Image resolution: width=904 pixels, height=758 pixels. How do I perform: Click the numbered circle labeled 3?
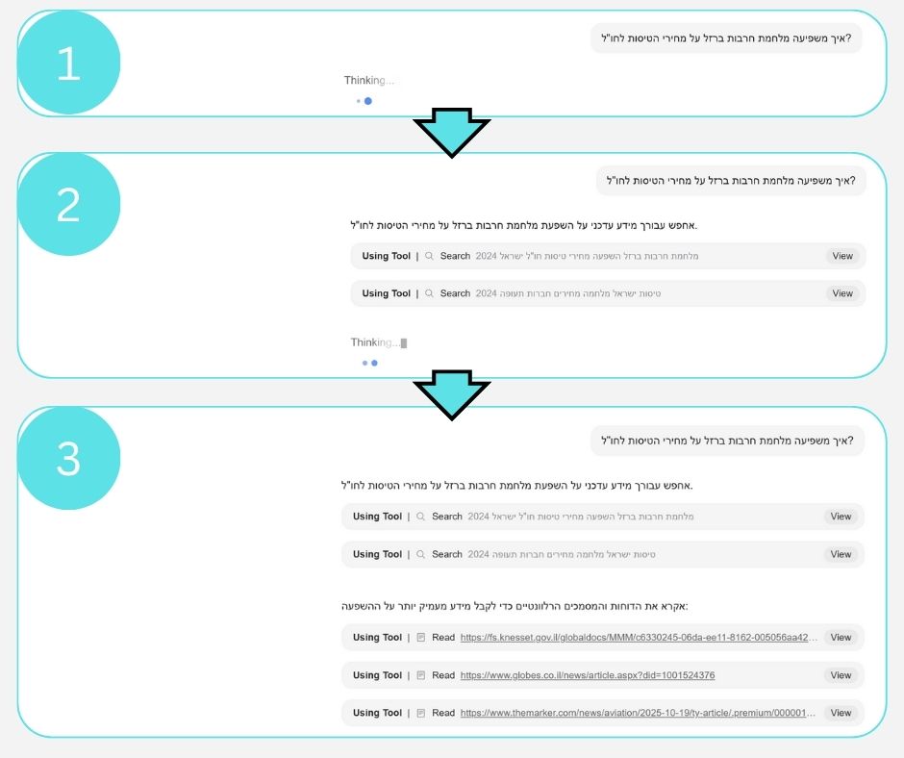coord(68,460)
